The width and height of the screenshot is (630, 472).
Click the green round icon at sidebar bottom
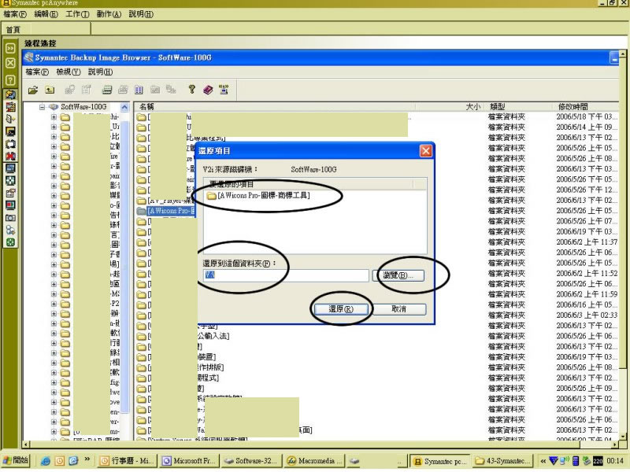pyautogui.click(x=10, y=242)
